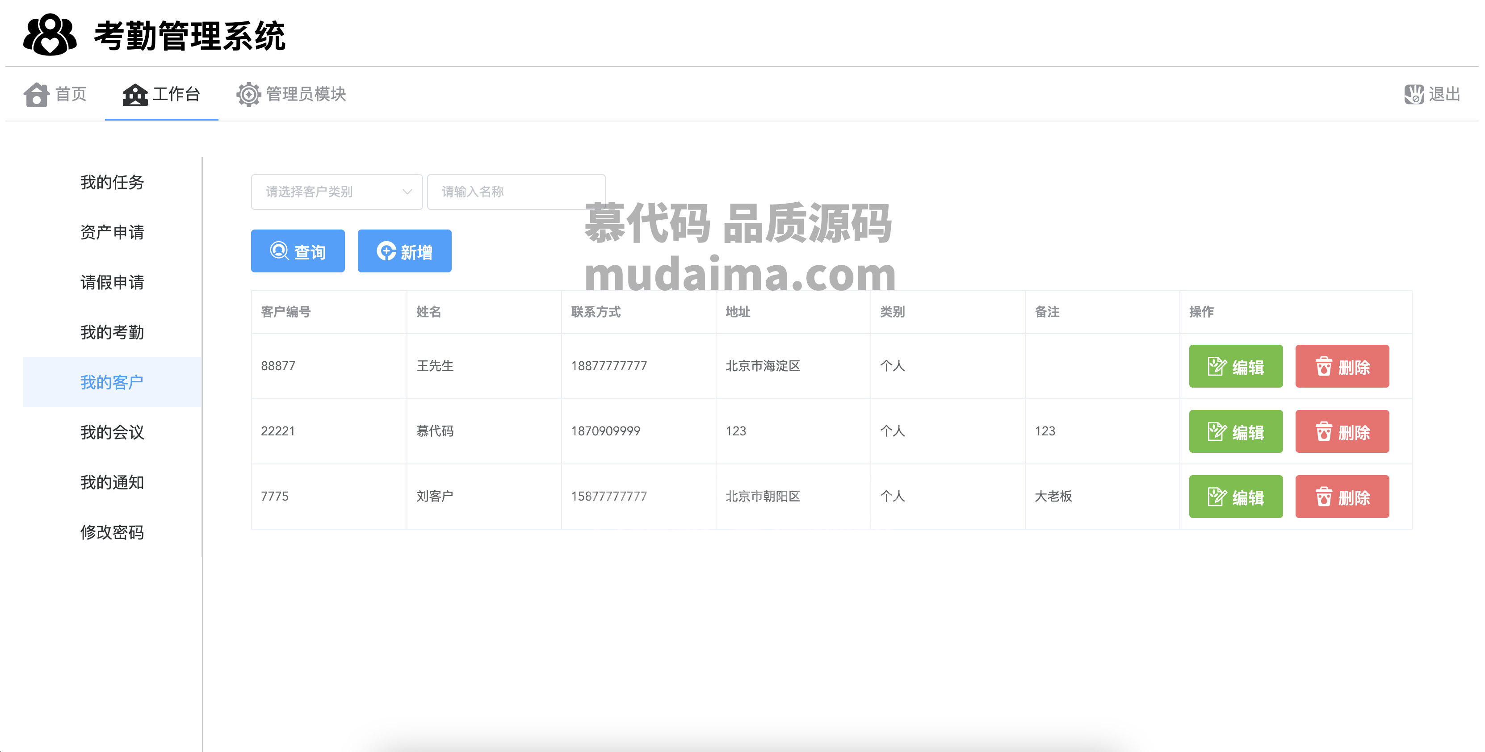Image resolution: width=1485 pixels, height=752 pixels.
Task: Click trash icon in row 22221
Action: click(x=1324, y=432)
